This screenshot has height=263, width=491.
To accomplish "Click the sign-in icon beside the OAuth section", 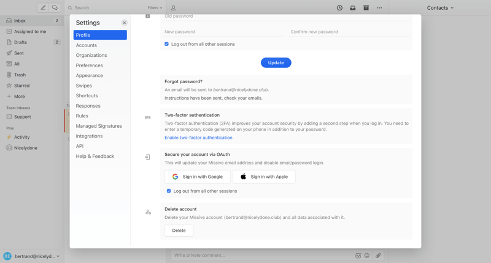I will pos(147,157).
